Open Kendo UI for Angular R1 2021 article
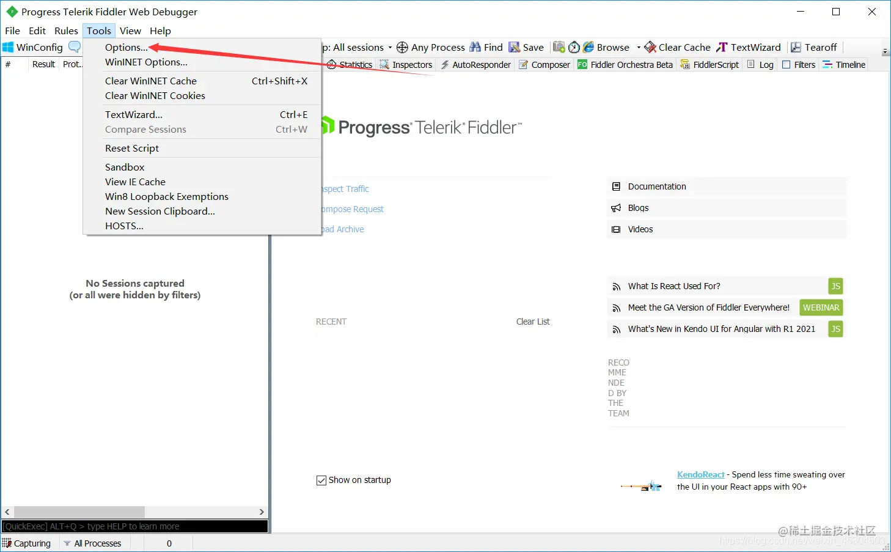 click(x=722, y=329)
